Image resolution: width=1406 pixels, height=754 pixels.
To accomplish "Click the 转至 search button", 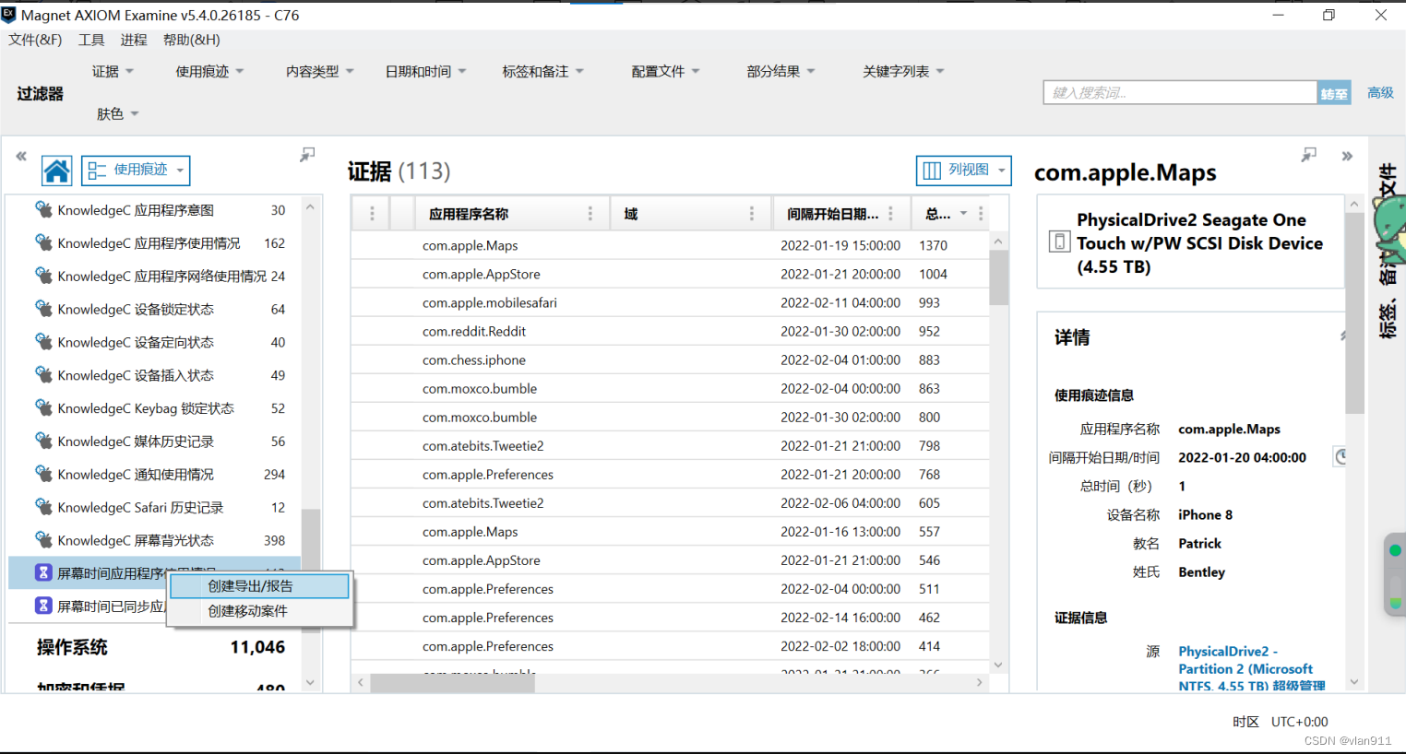I will tap(1334, 93).
